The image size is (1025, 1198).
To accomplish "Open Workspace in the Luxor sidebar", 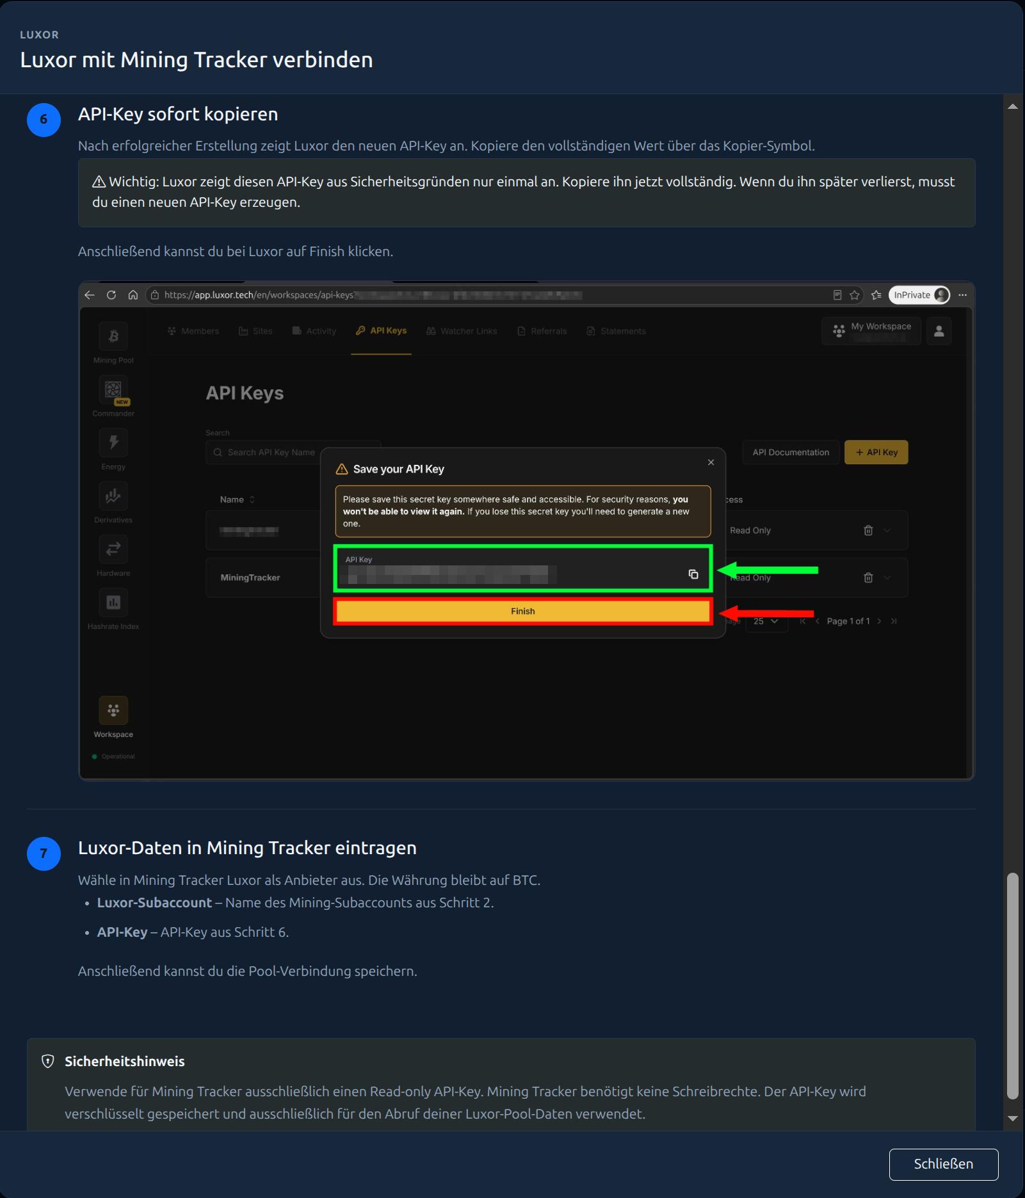I will [x=113, y=717].
